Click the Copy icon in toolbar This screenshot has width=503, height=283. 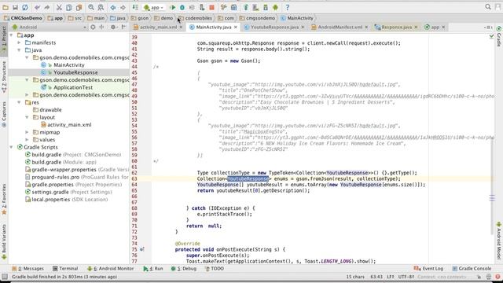coord(69,7)
